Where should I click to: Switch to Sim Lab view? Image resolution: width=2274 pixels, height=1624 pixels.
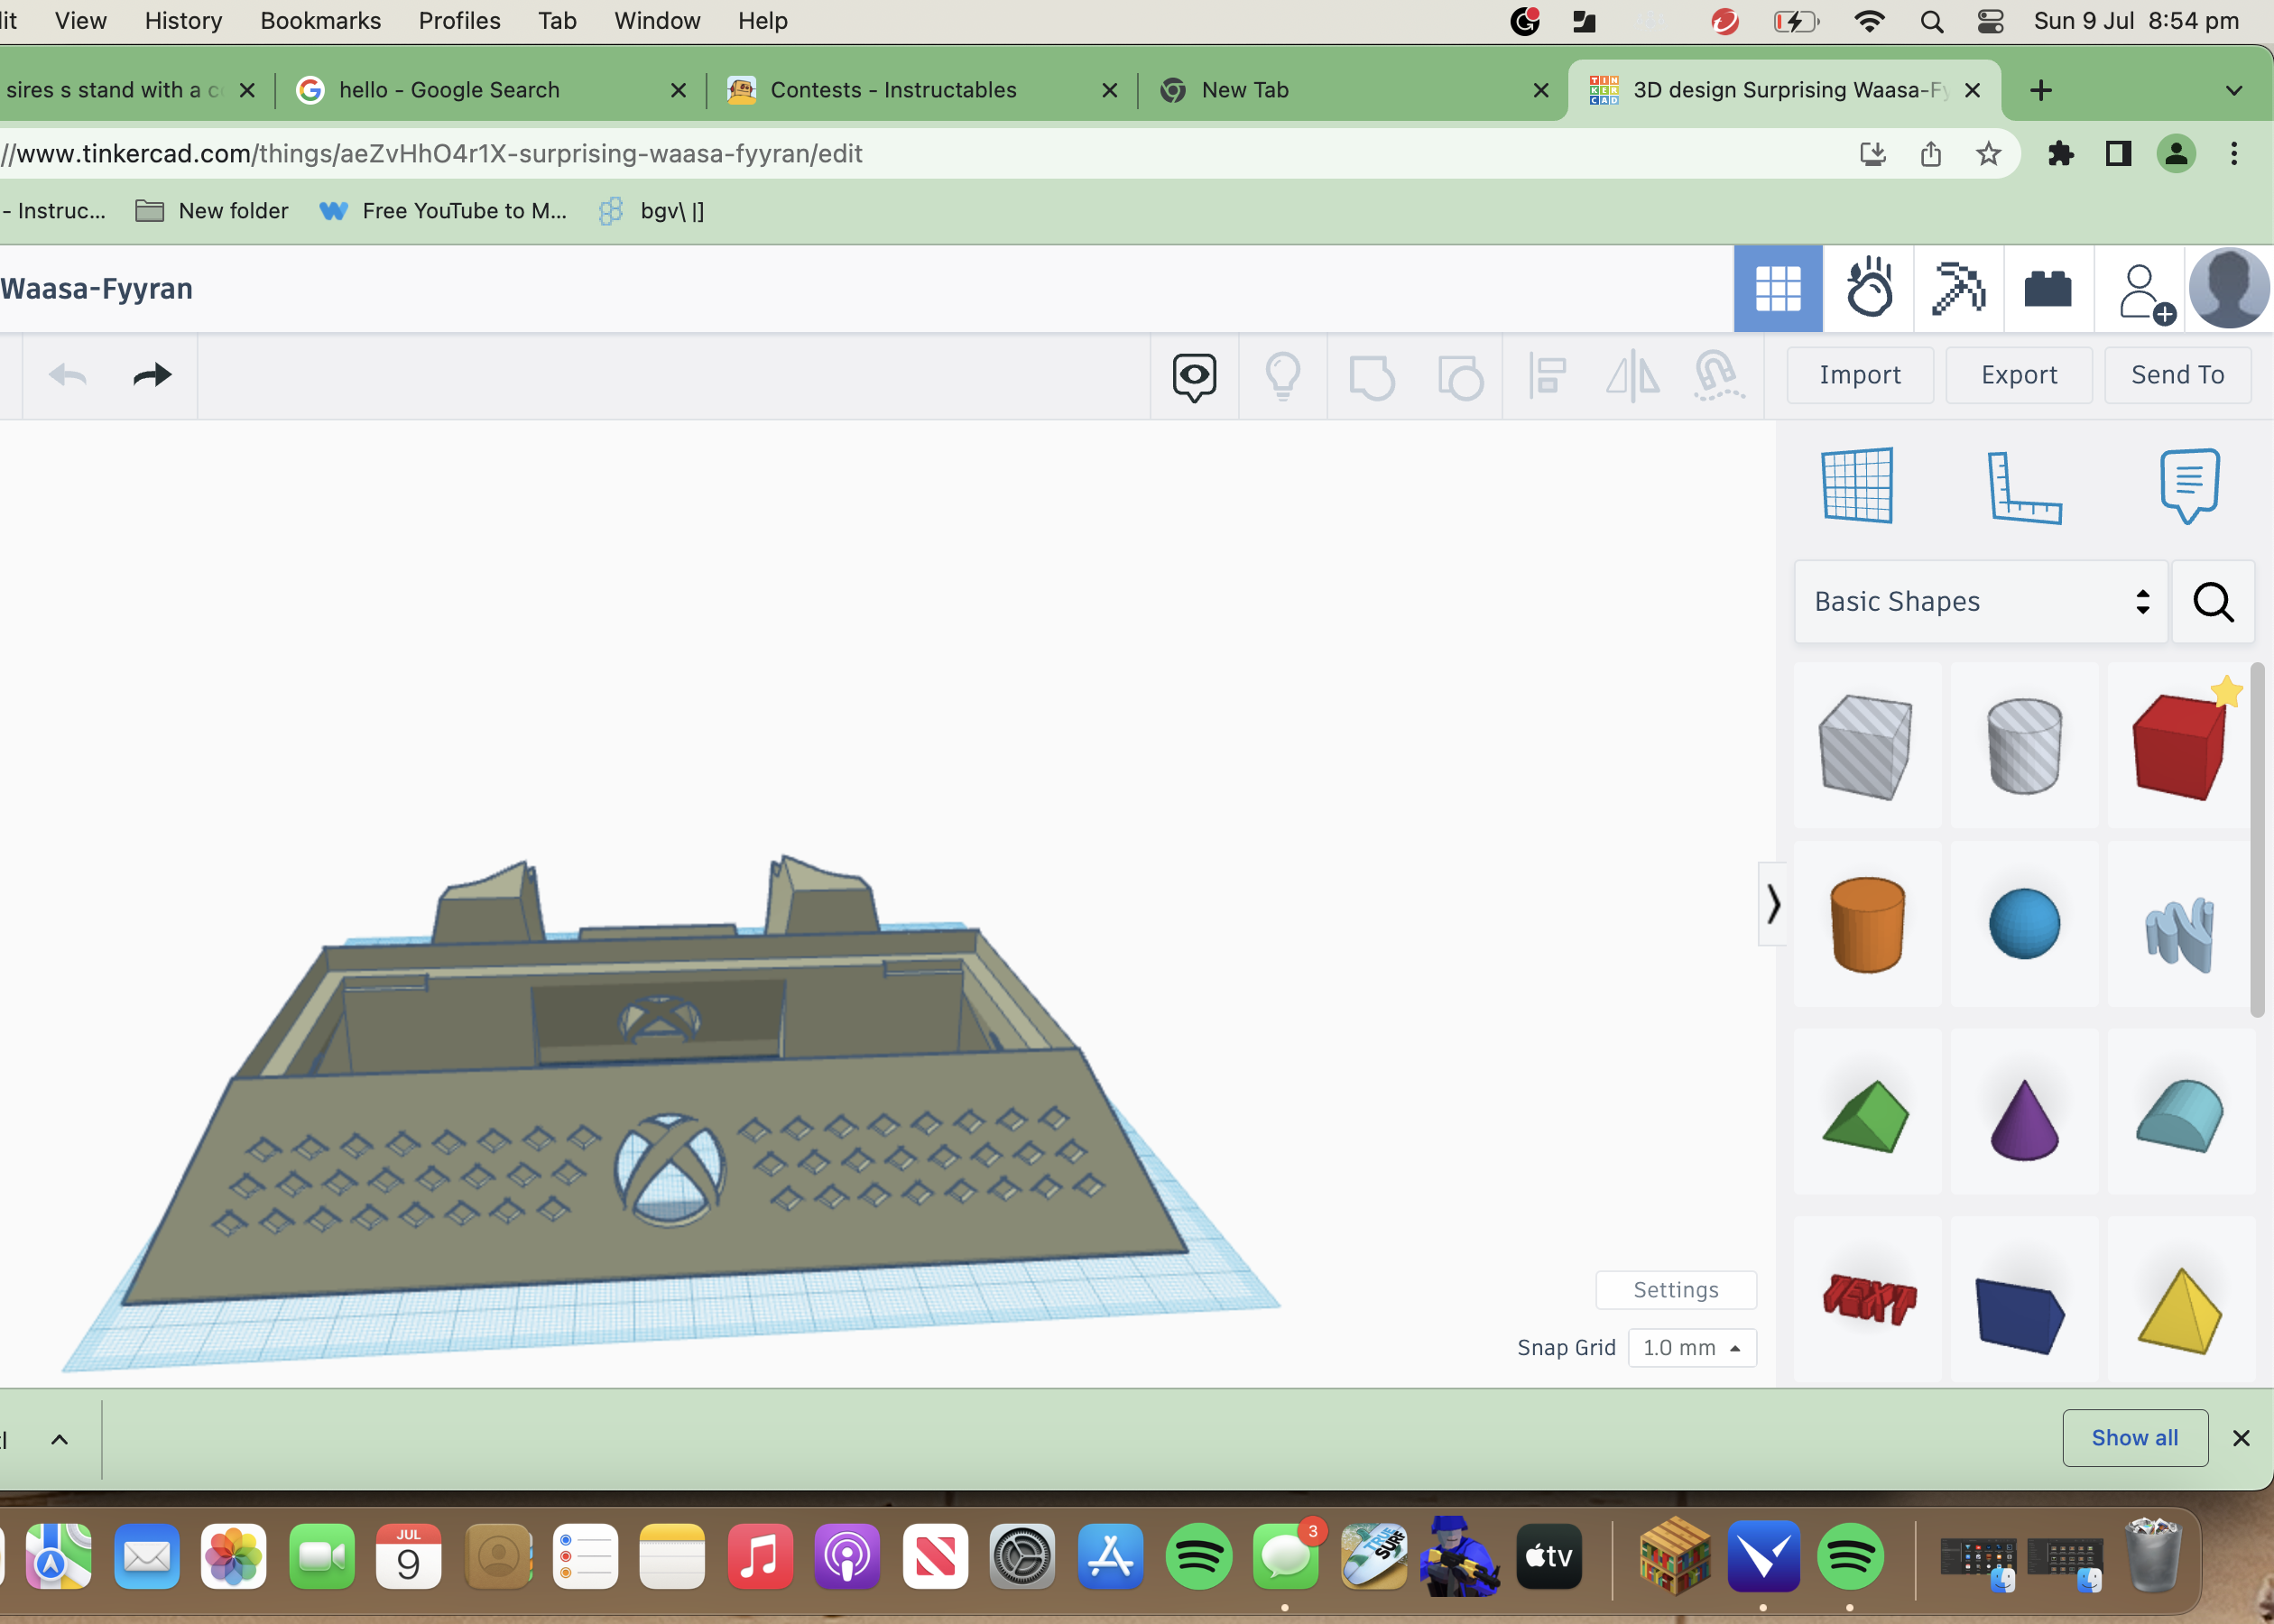(x=1868, y=289)
